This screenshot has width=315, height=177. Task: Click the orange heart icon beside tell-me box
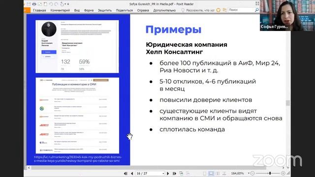pyautogui.click(x=219, y=10)
